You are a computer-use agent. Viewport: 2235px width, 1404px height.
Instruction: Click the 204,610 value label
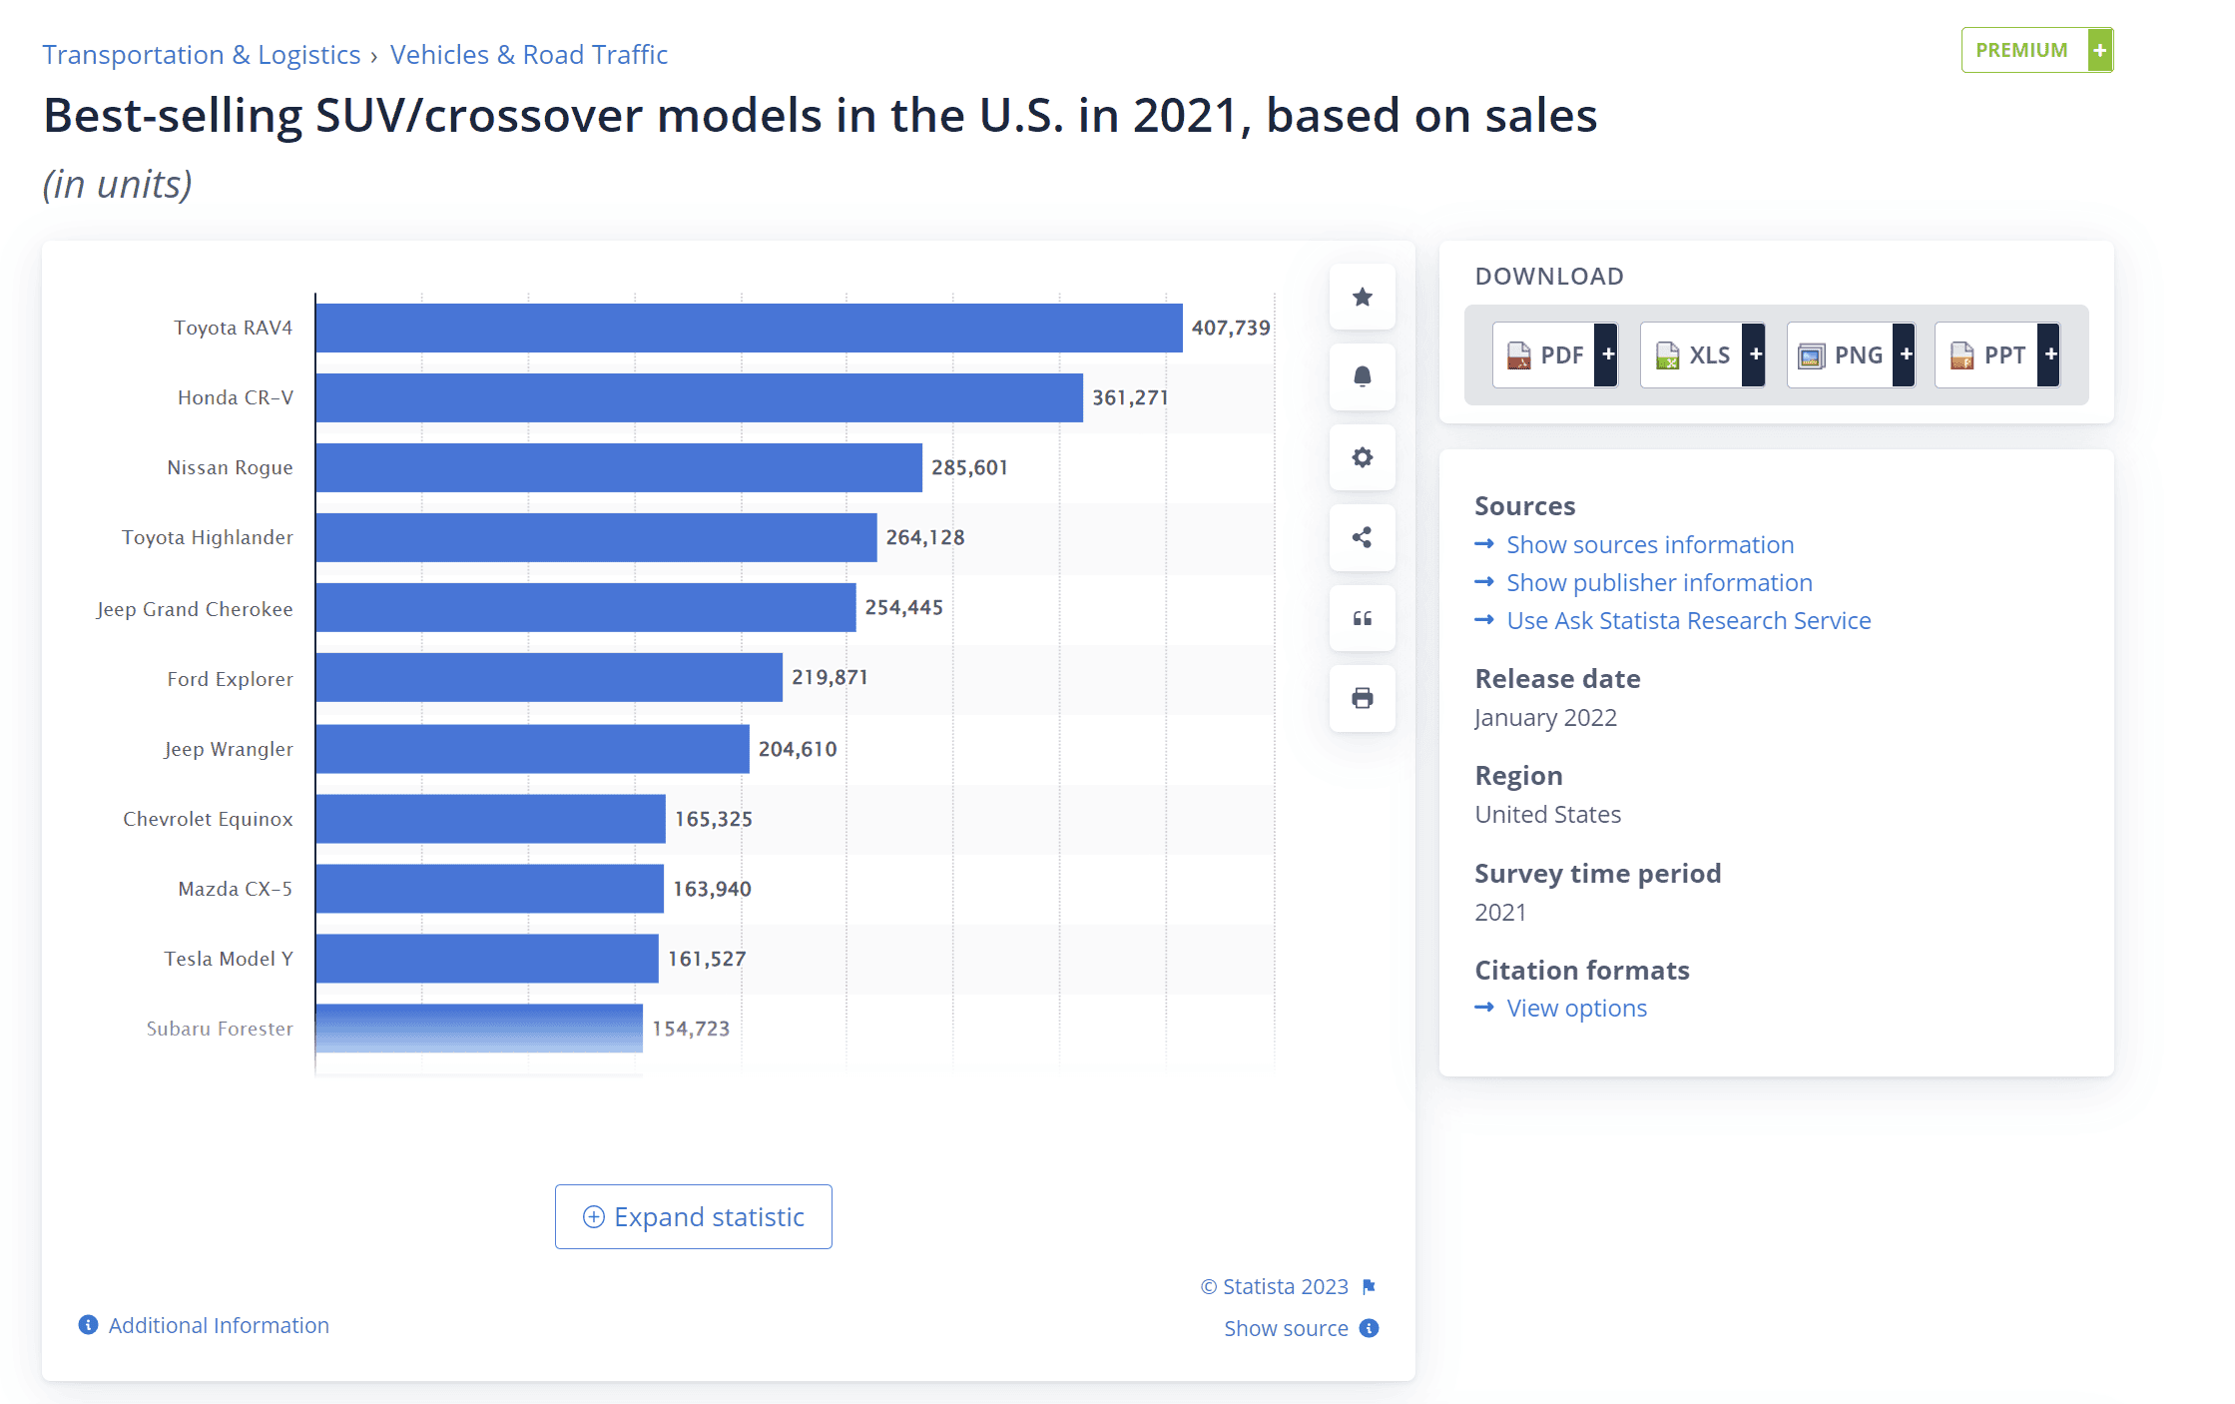pos(798,749)
